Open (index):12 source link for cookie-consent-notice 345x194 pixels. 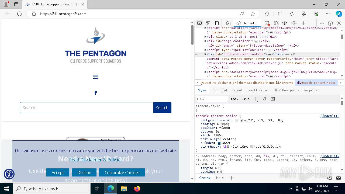[330, 116]
